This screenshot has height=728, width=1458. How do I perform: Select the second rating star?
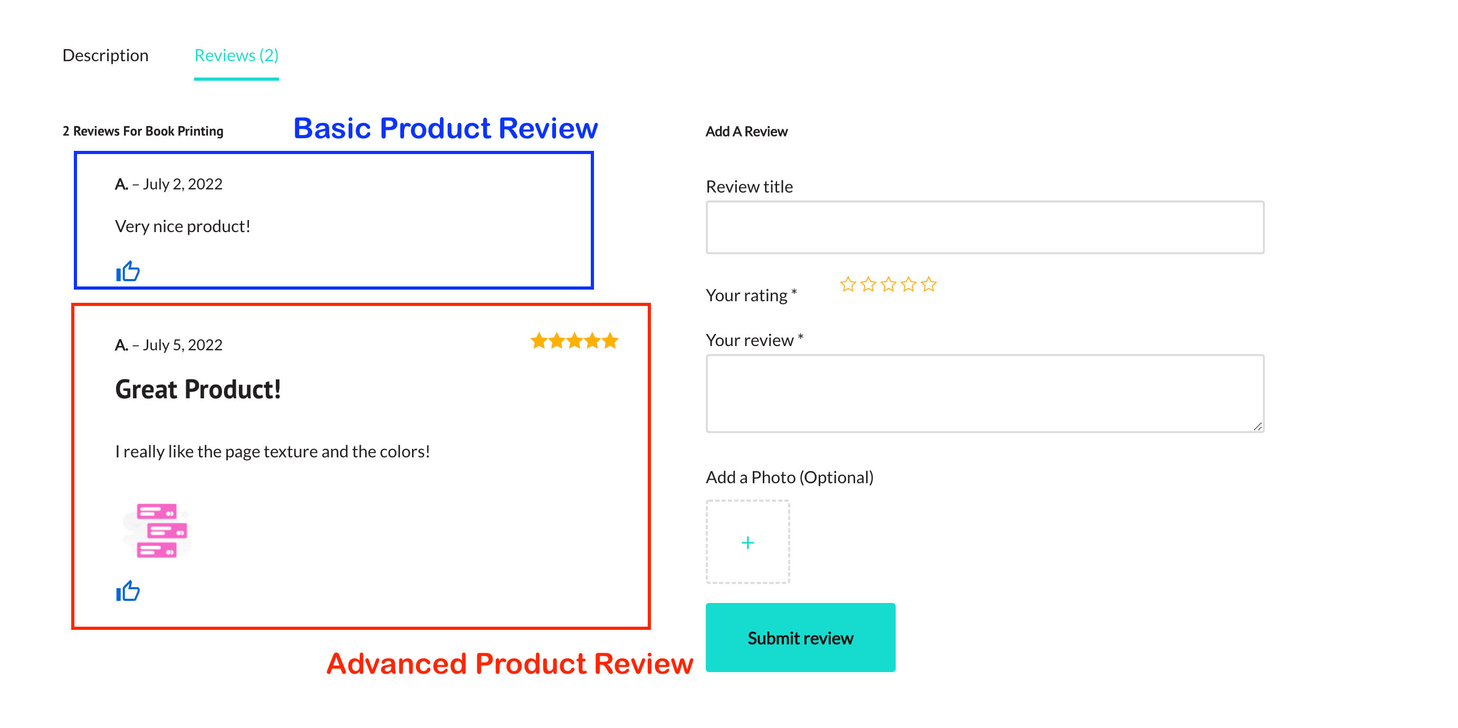(x=868, y=284)
